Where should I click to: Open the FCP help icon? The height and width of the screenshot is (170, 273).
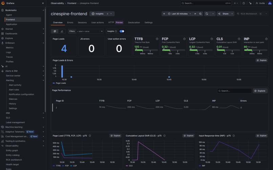pos(184,39)
